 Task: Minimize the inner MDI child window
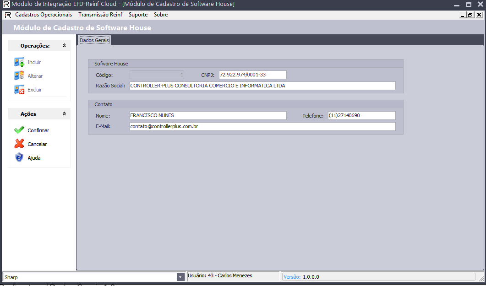coord(463,15)
